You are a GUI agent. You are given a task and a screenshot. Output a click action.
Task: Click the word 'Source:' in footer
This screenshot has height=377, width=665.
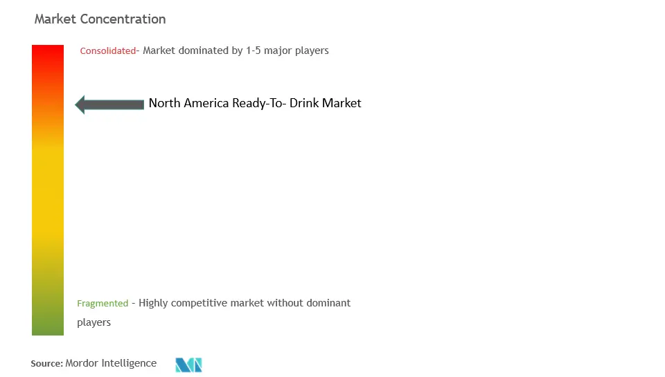[46, 363]
